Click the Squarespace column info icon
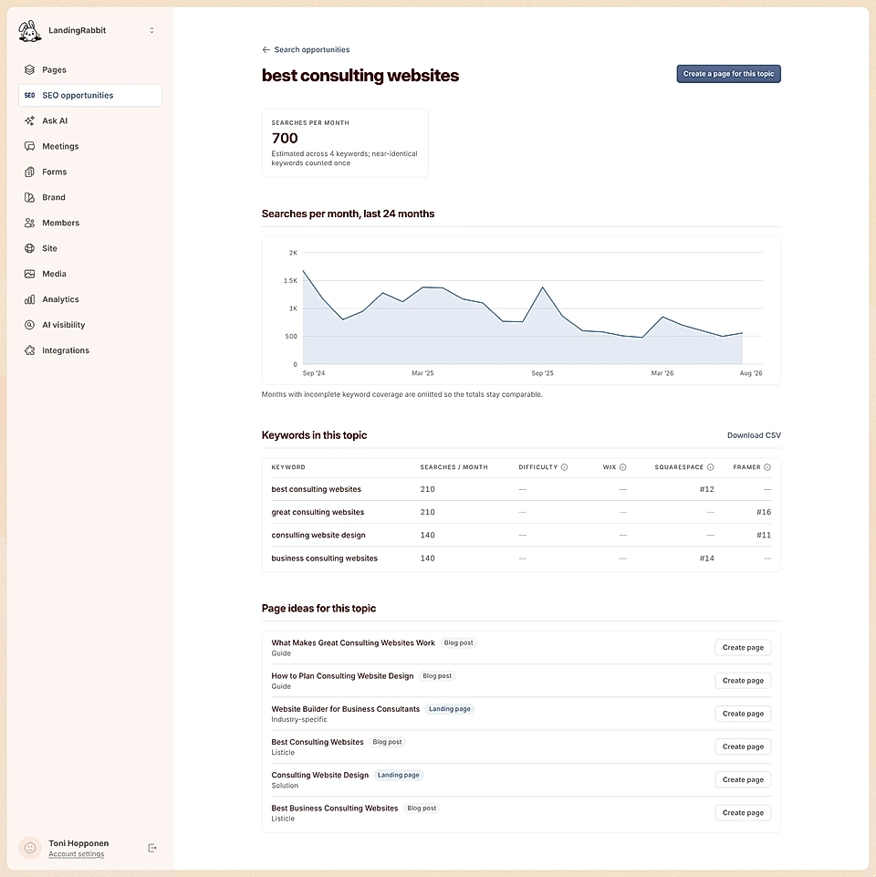Viewport: 876px width, 877px height. pyautogui.click(x=711, y=467)
